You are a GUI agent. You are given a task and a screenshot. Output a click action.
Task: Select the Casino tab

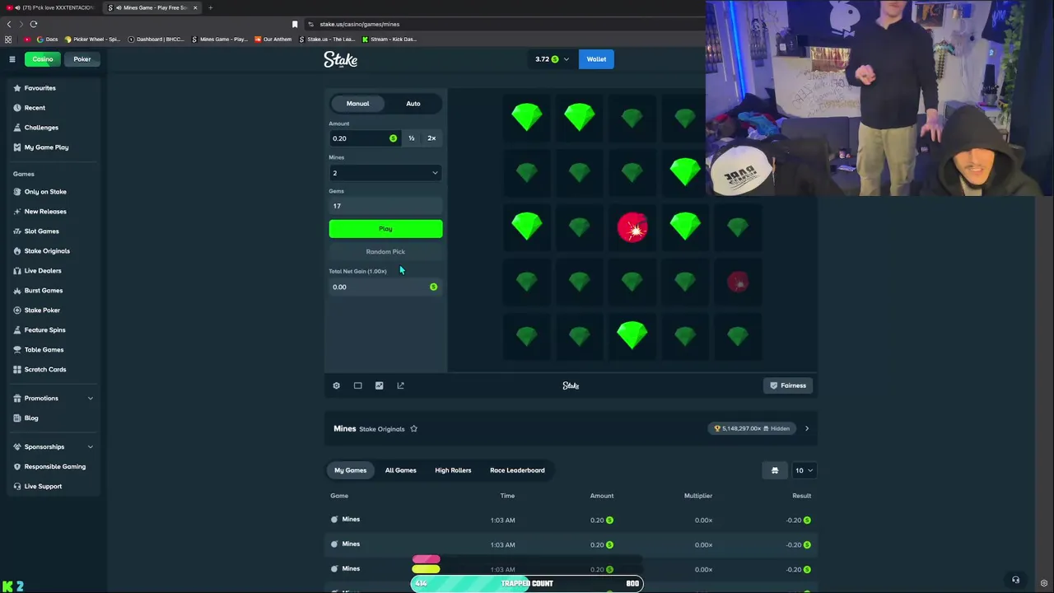43,59
